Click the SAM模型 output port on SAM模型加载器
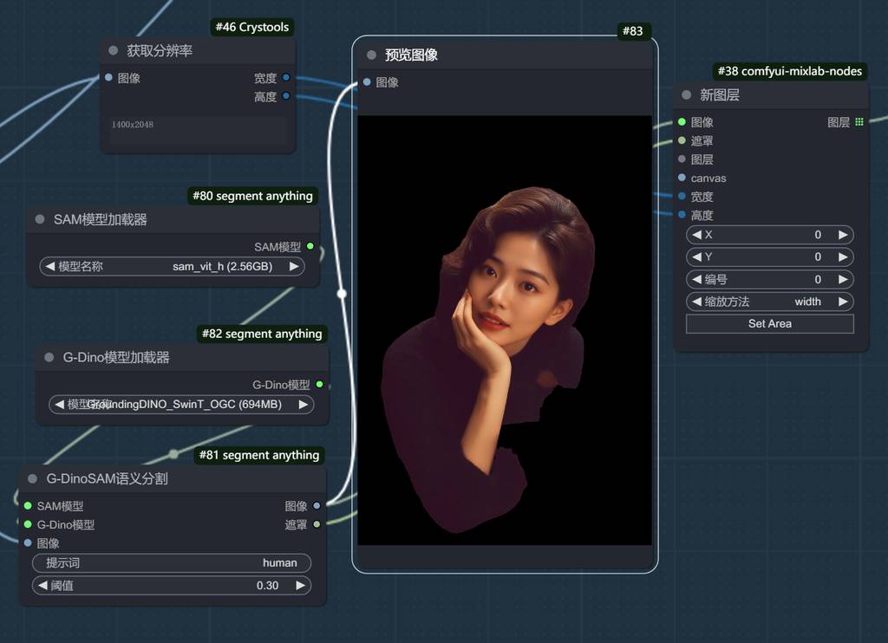Screen dimensions: 888x643 (x=310, y=247)
